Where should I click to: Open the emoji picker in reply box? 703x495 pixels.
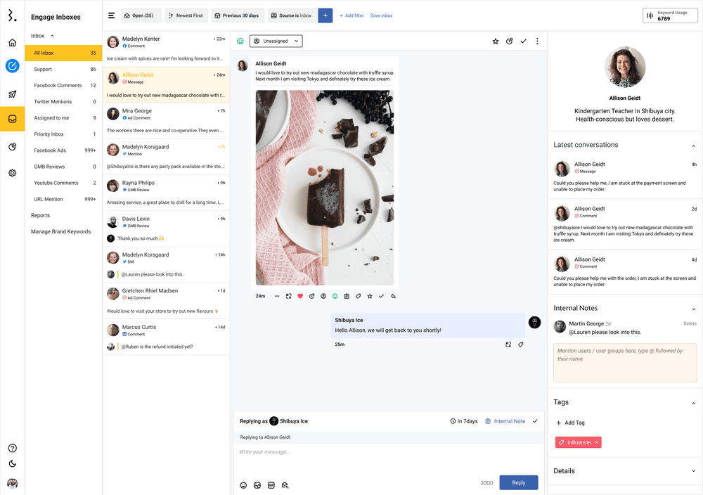(x=244, y=485)
